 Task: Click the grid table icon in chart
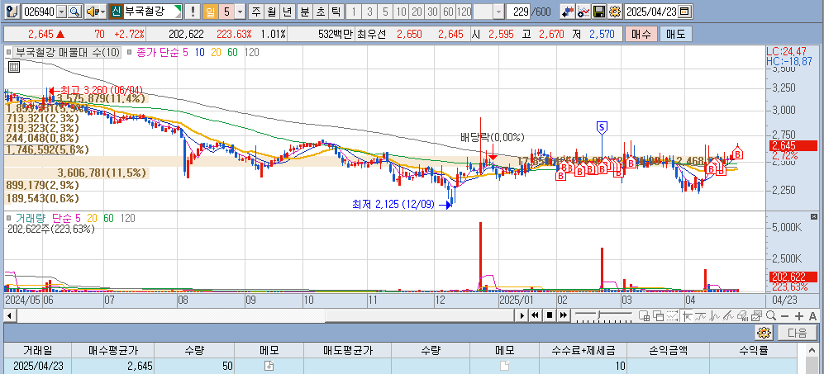14,66
